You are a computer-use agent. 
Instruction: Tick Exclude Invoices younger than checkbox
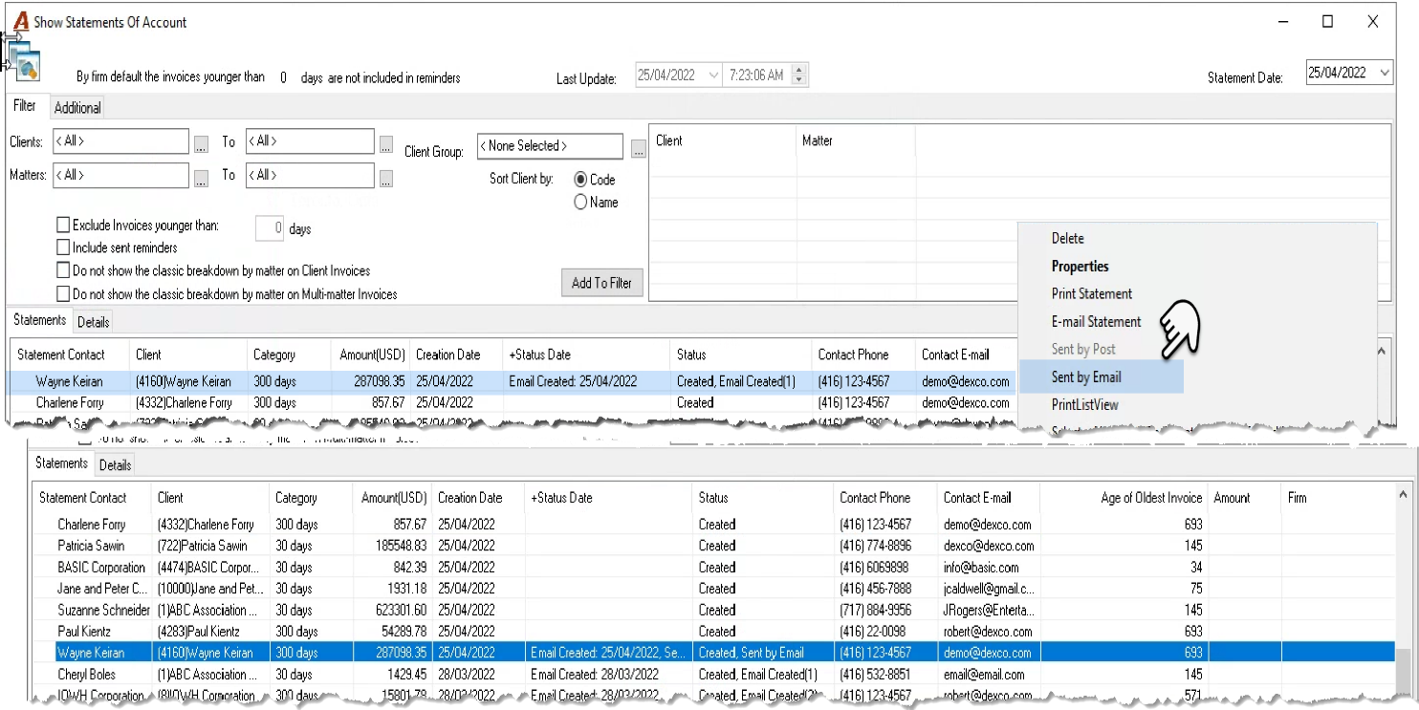click(63, 226)
